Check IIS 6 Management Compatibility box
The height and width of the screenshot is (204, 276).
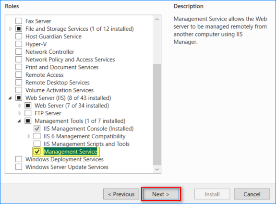click(37, 136)
